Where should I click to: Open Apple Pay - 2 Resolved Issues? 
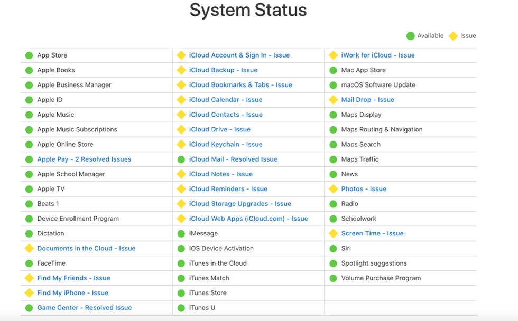tap(84, 159)
